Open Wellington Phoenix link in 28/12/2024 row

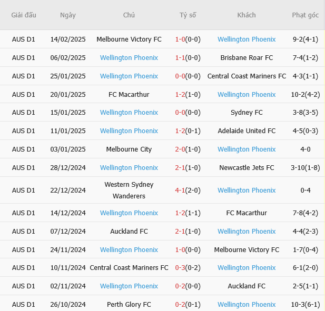[x=129, y=168]
